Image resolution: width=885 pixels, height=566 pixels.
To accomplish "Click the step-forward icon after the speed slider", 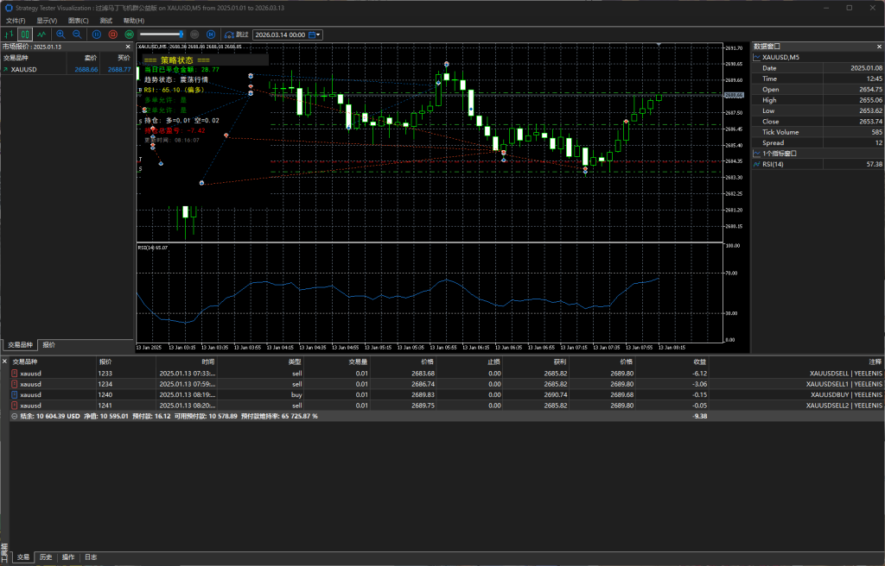I will point(212,35).
